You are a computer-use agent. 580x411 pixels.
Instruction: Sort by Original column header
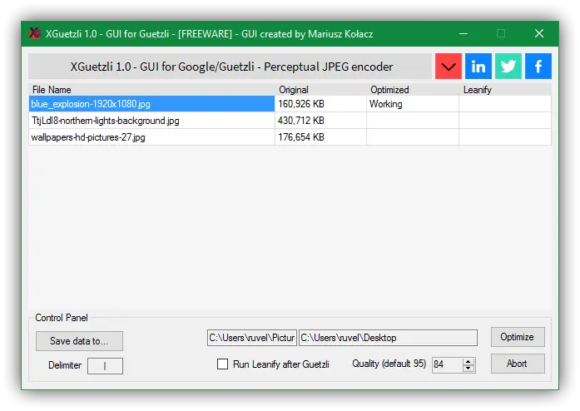321,90
